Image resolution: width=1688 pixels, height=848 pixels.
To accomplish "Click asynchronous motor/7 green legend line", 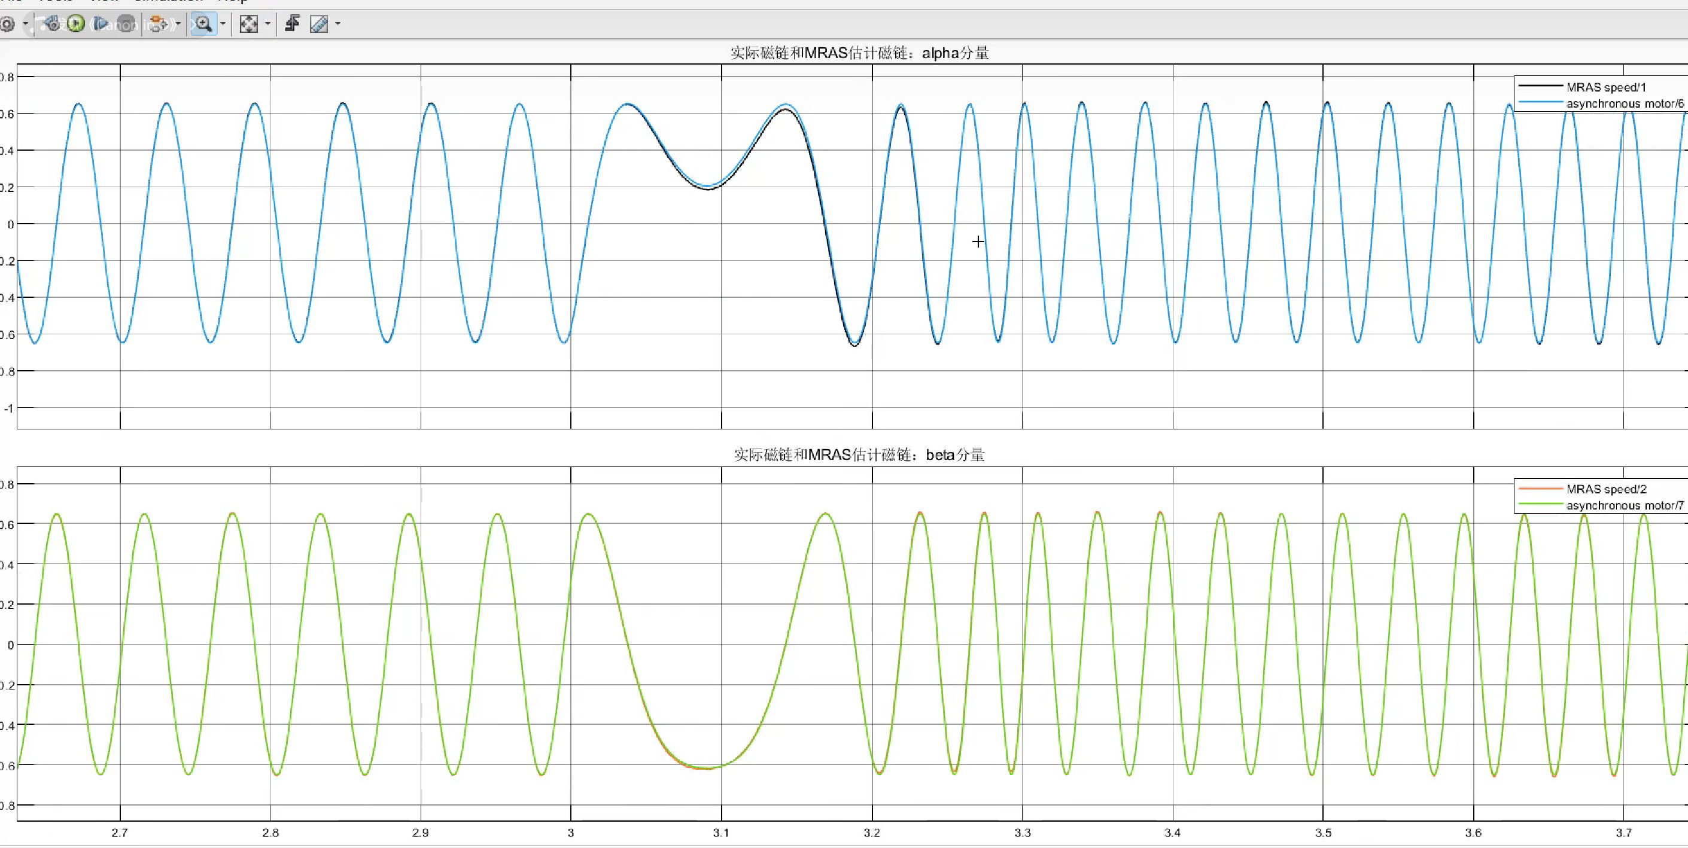I will point(1540,505).
